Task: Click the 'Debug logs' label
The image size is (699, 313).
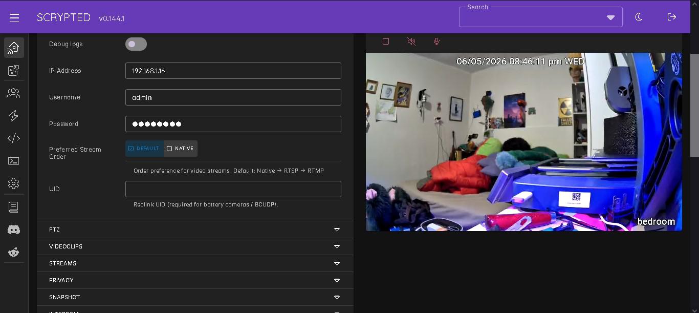Action: tap(66, 44)
